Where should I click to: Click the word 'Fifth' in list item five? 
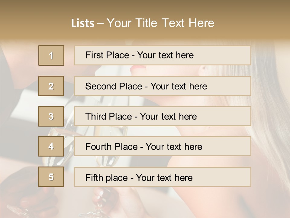[x=94, y=177]
